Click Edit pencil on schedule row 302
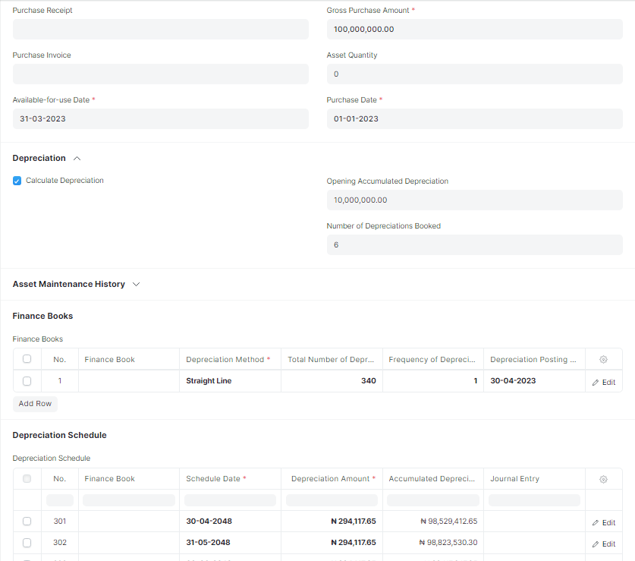Screen dimensions: 635x561 tap(603, 544)
